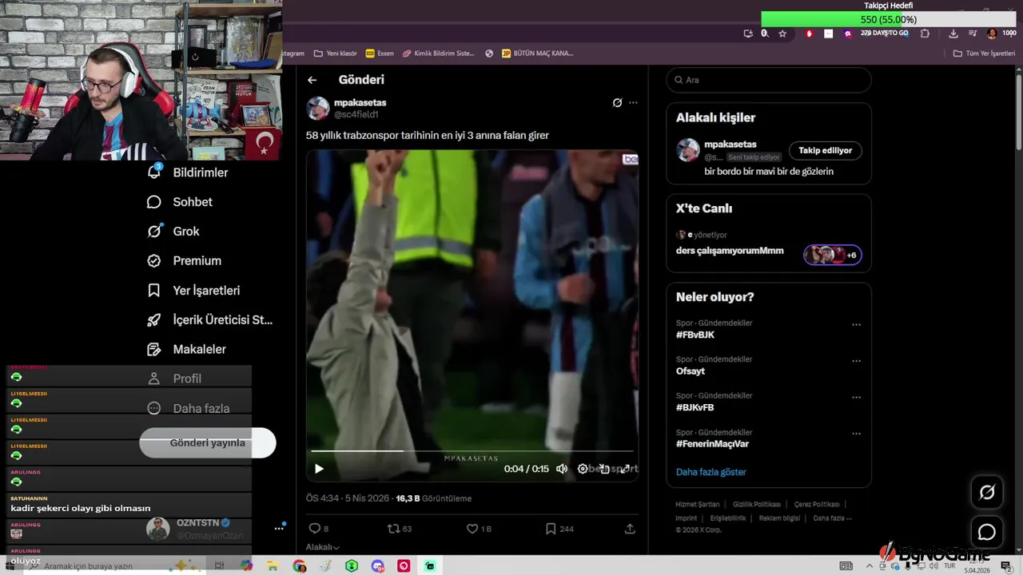Open Kimlik Bildirim Siste... bookmark
This screenshot has width=1023, height=575.
[x=439, y=54]
